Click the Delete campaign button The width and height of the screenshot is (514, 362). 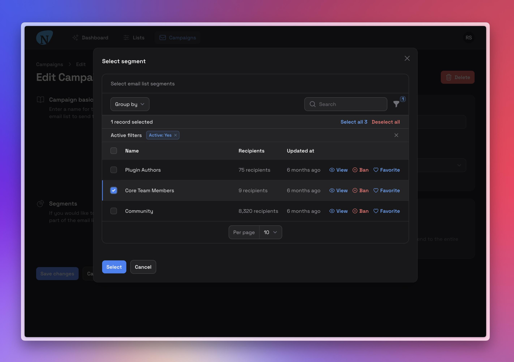[457, 77]
